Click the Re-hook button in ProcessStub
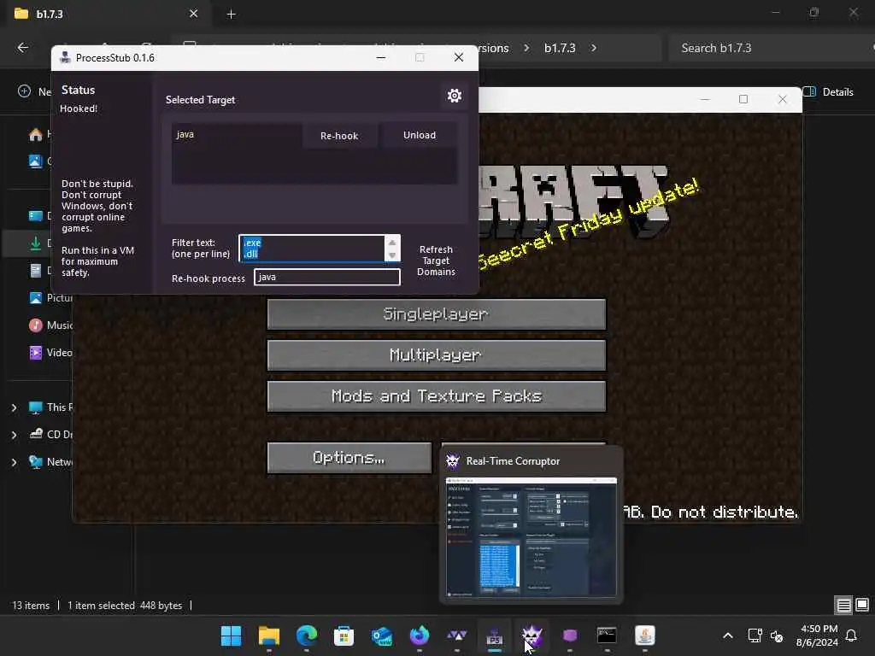Screen dimensions: 875x656 [x=339, y=136]
